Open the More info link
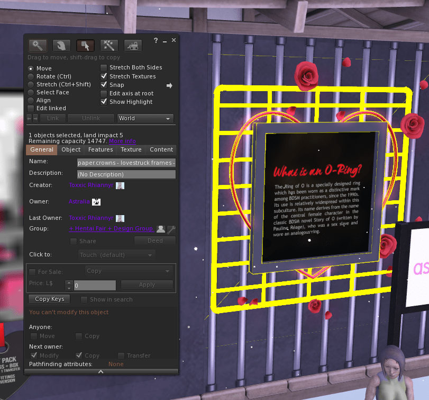Image resolution: width=429 pixels, height=400 pixels. pos(122,141)
